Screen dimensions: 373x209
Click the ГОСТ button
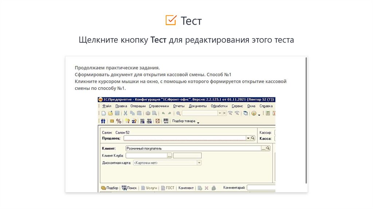[168, 188]
